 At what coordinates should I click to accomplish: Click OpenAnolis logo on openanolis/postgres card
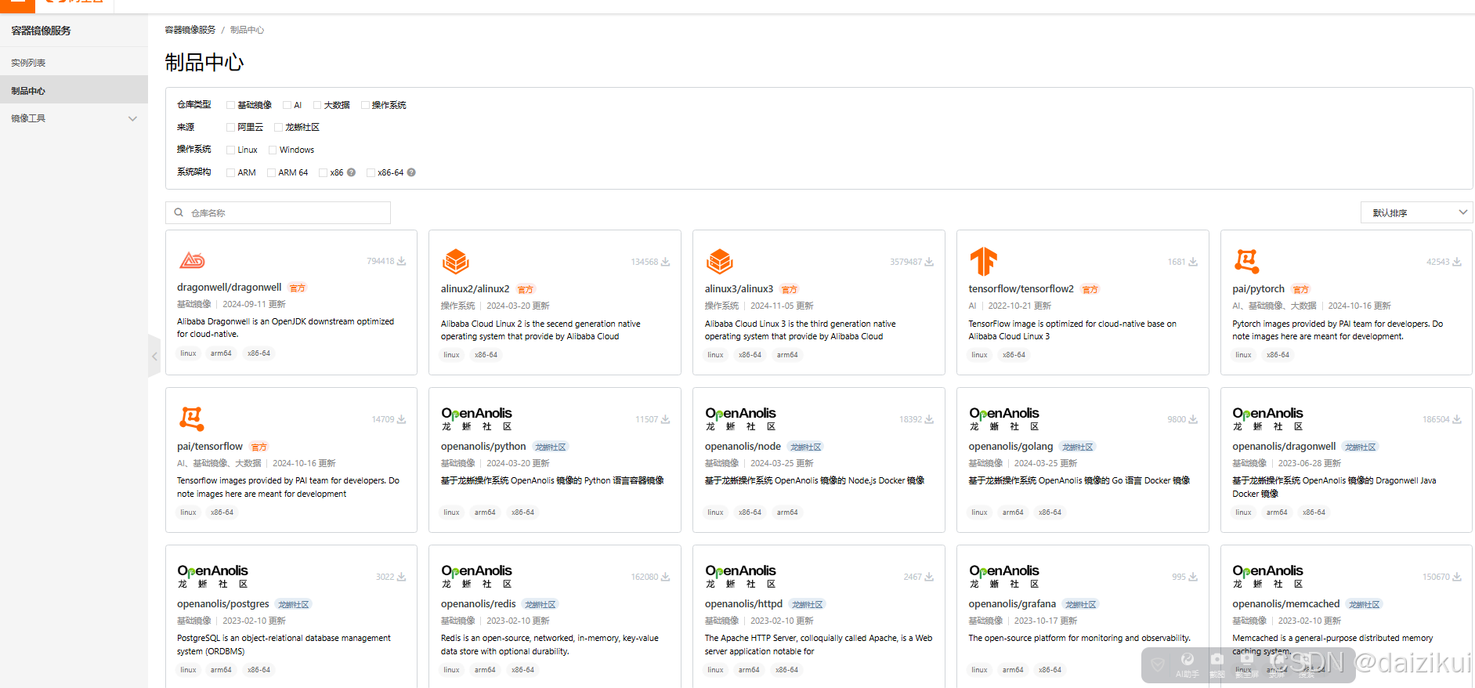[x=212, y=576]
